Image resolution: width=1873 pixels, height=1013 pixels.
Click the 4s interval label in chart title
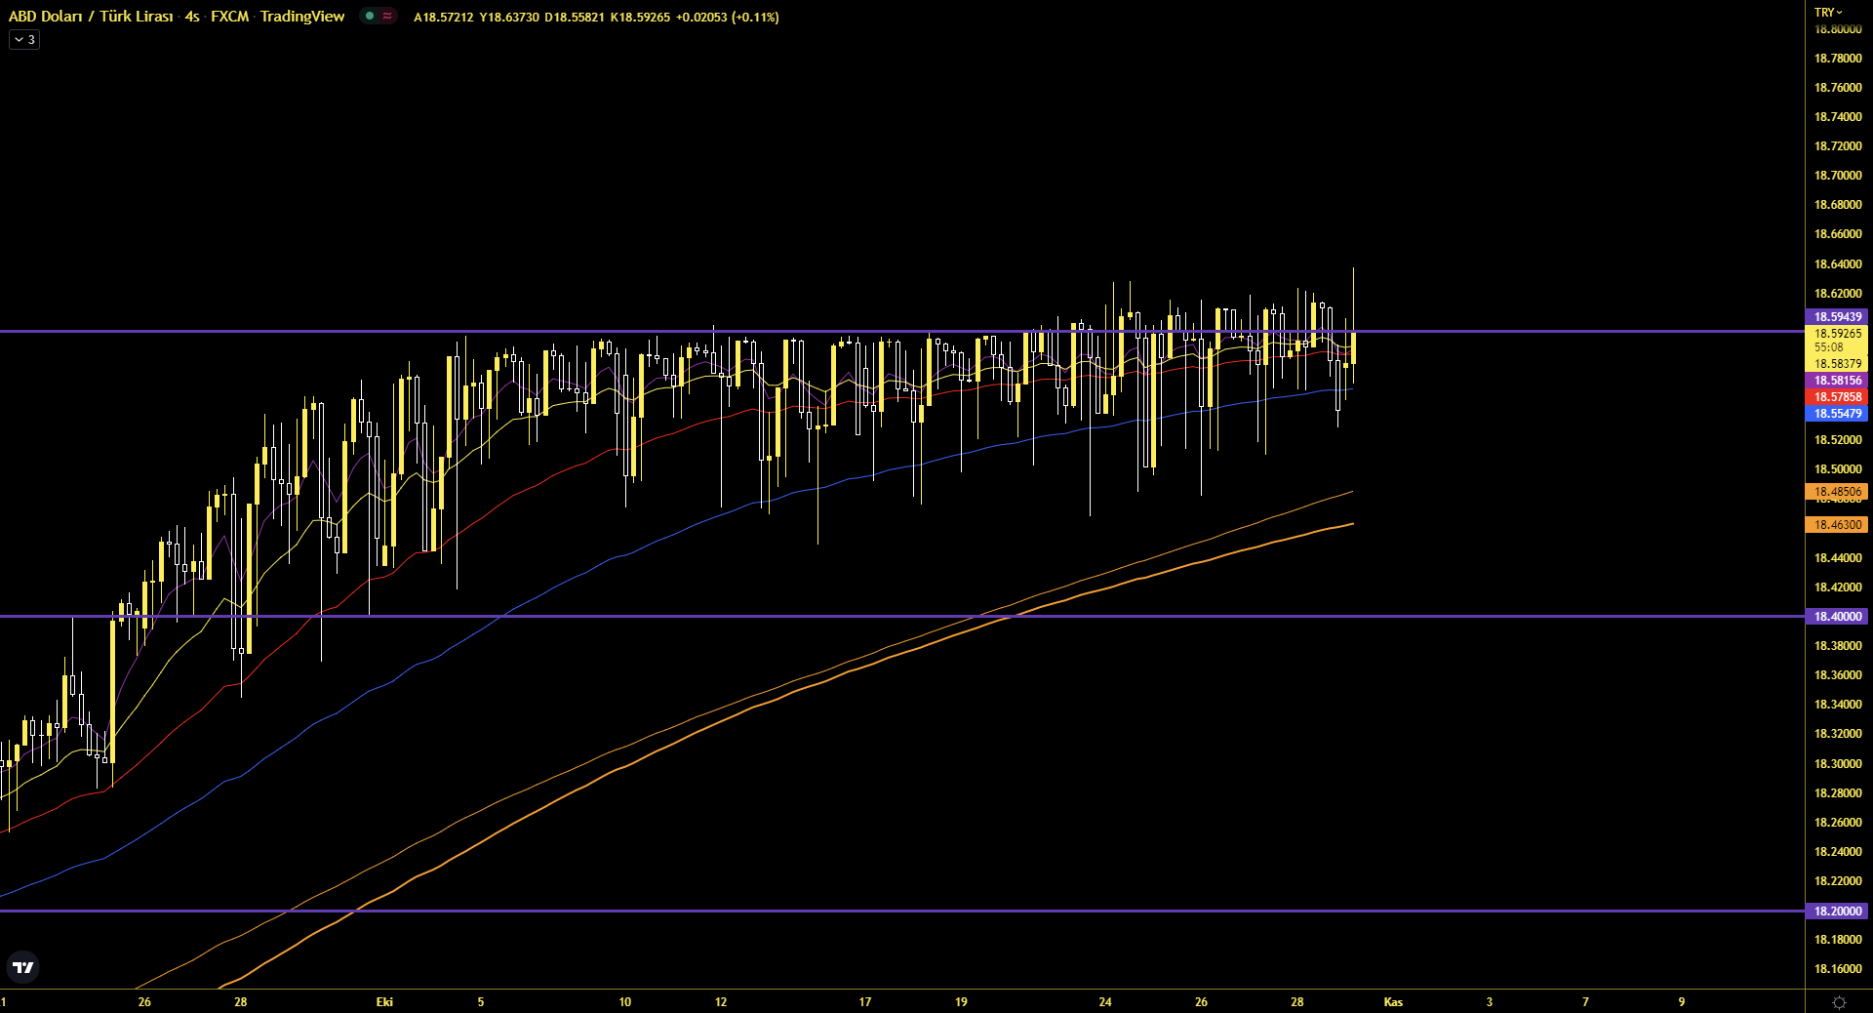click(192, 17)
